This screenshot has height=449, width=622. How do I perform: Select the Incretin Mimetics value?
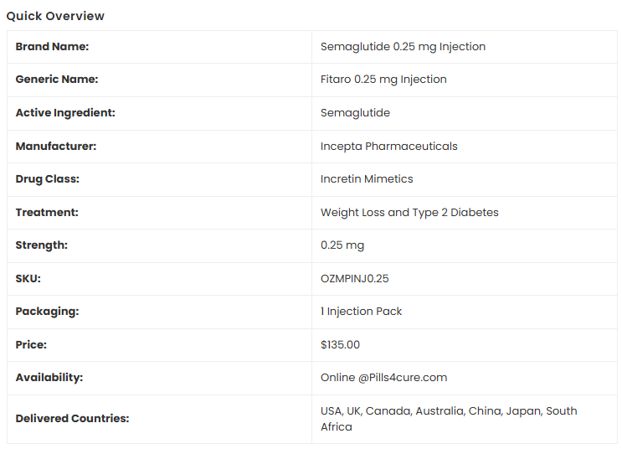pos(367,179)
